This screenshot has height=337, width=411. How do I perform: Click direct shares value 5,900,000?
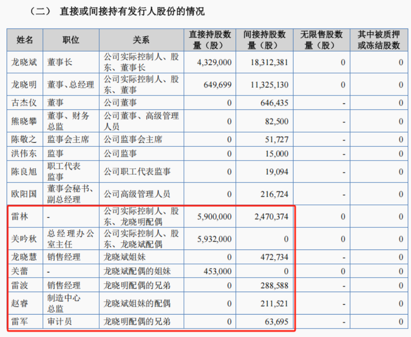(214, 217)
